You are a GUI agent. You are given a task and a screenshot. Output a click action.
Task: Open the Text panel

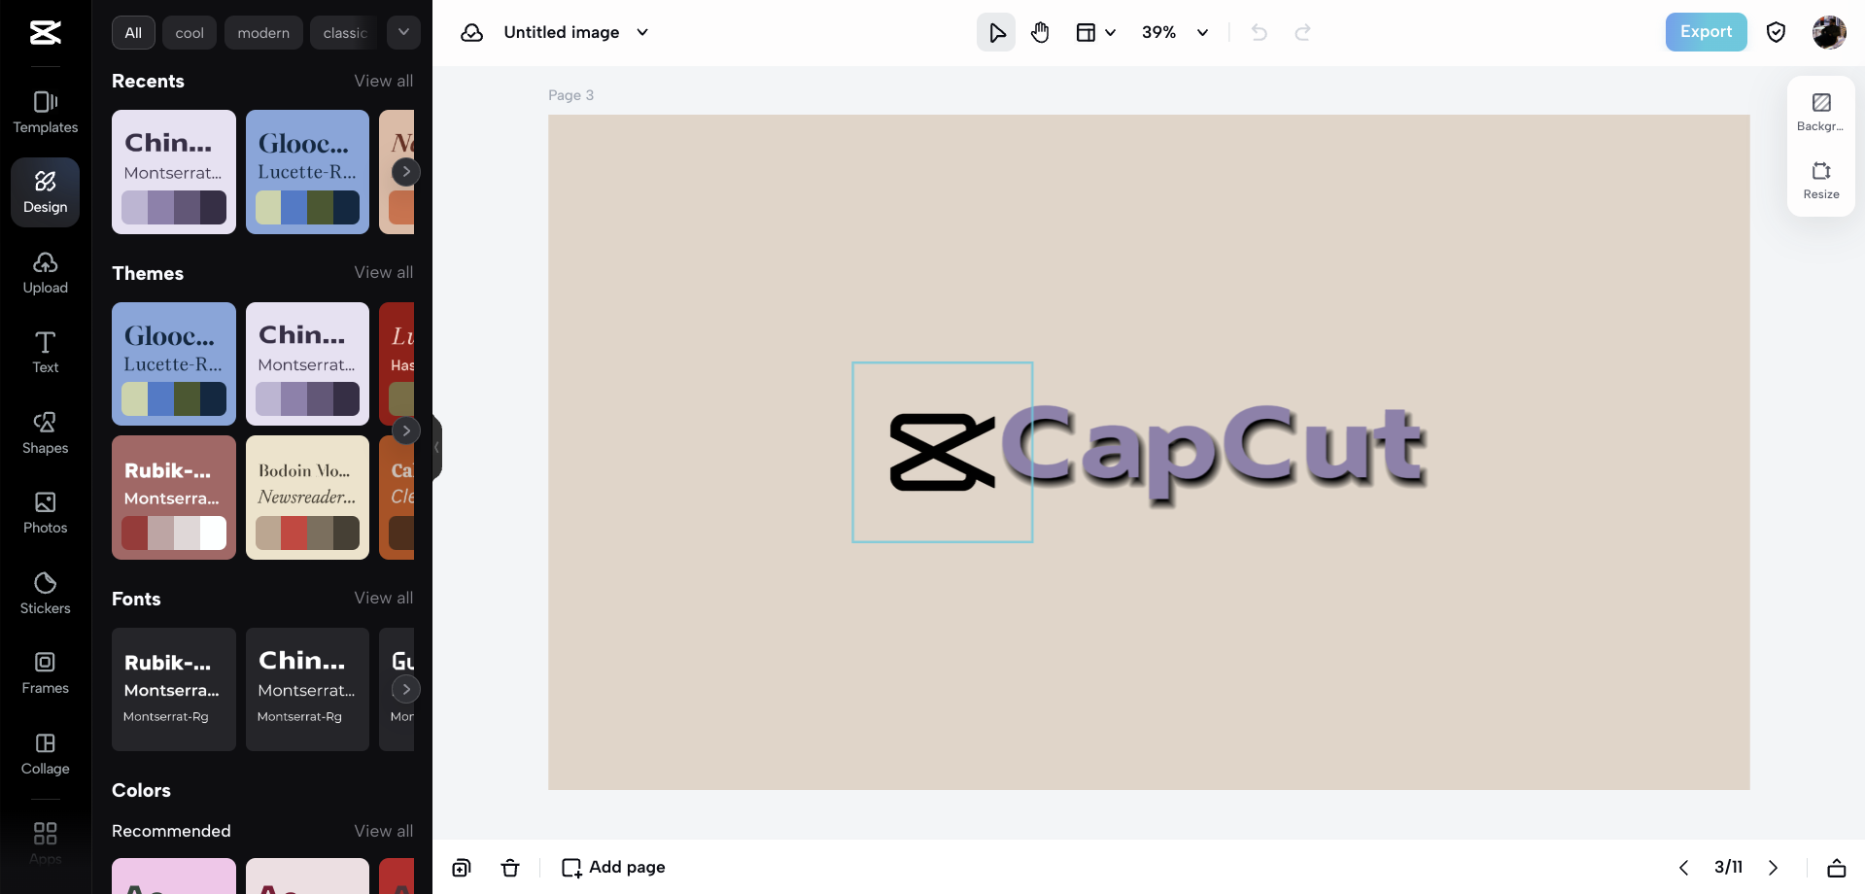click(45, 352)
